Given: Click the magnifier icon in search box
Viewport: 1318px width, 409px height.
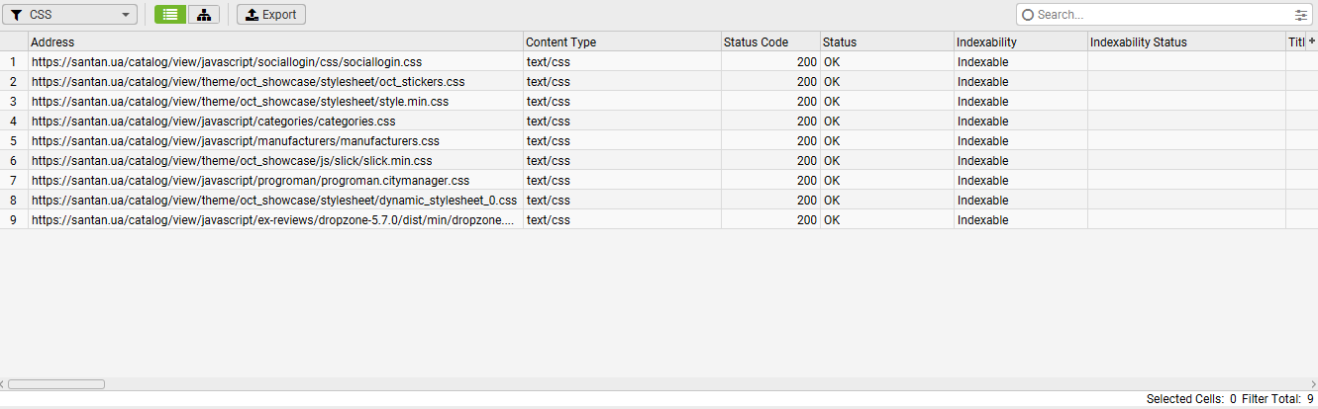Looking at the screenshot, I should 1028,15.
